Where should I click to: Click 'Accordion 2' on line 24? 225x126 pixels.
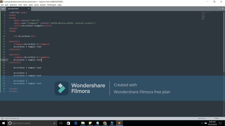[x=20, y=73]
